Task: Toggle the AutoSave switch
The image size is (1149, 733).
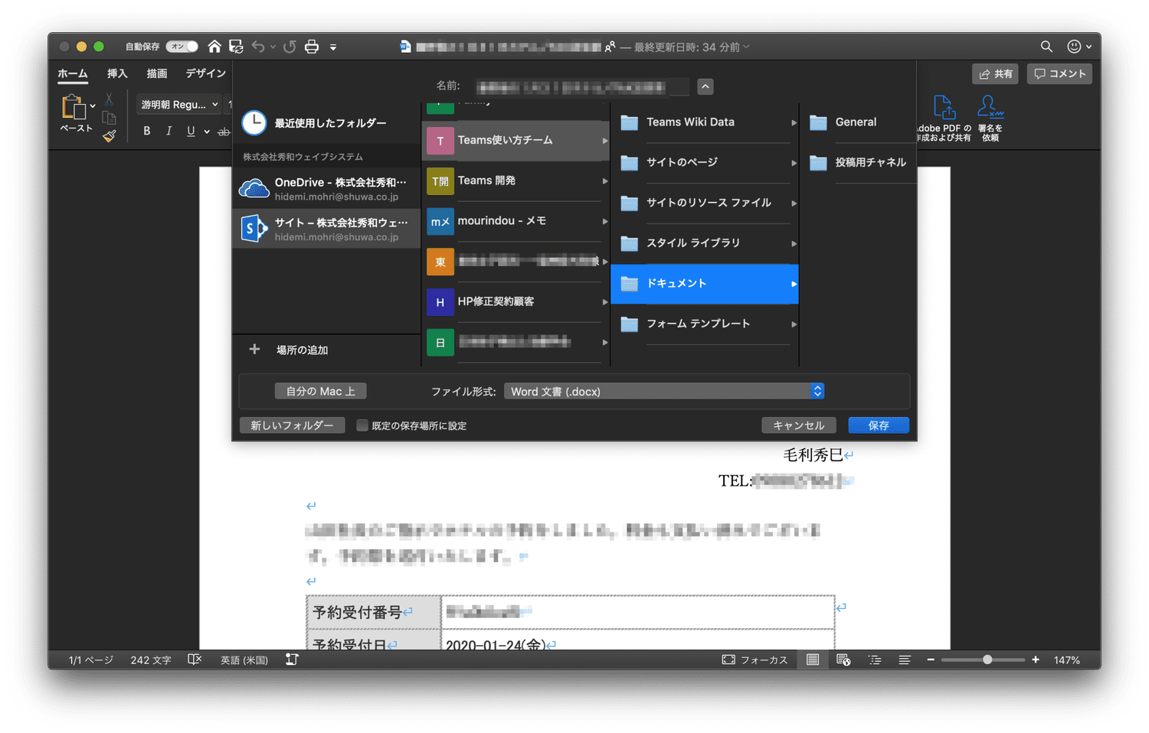Action: coord(182,47)
